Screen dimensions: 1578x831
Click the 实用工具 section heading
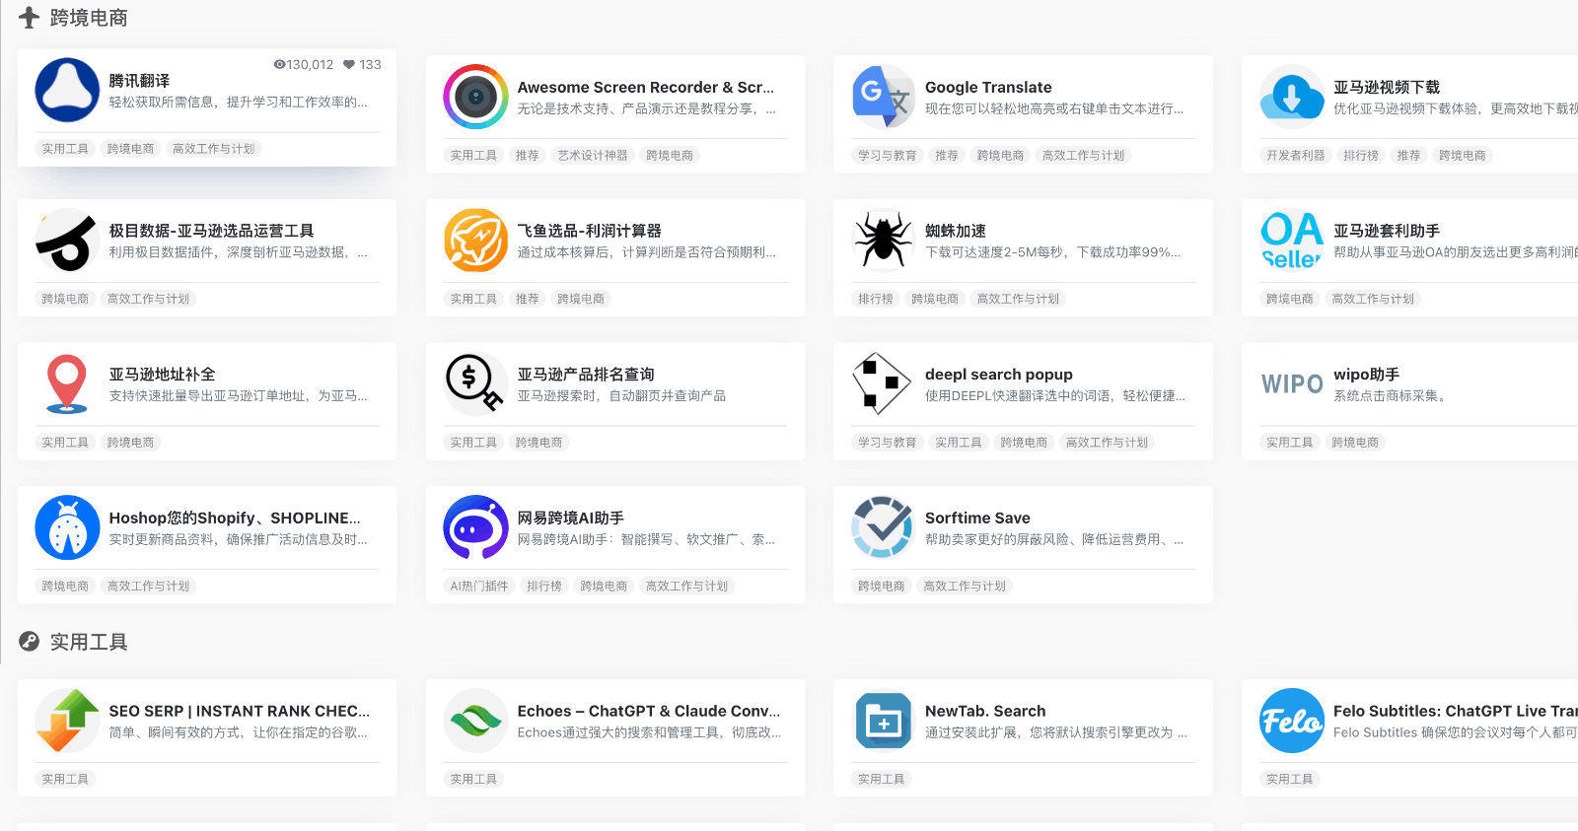point(88,643)
